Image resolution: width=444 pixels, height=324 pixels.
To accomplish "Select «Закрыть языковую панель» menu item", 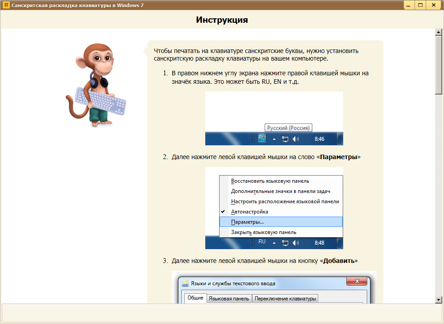I will pos(263,232).
